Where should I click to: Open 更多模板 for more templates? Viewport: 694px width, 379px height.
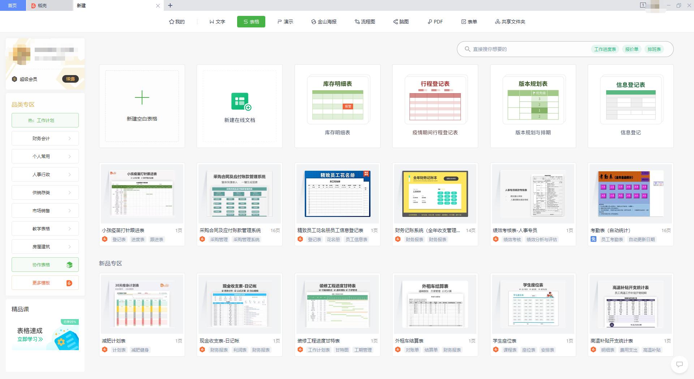click(45, 283)
